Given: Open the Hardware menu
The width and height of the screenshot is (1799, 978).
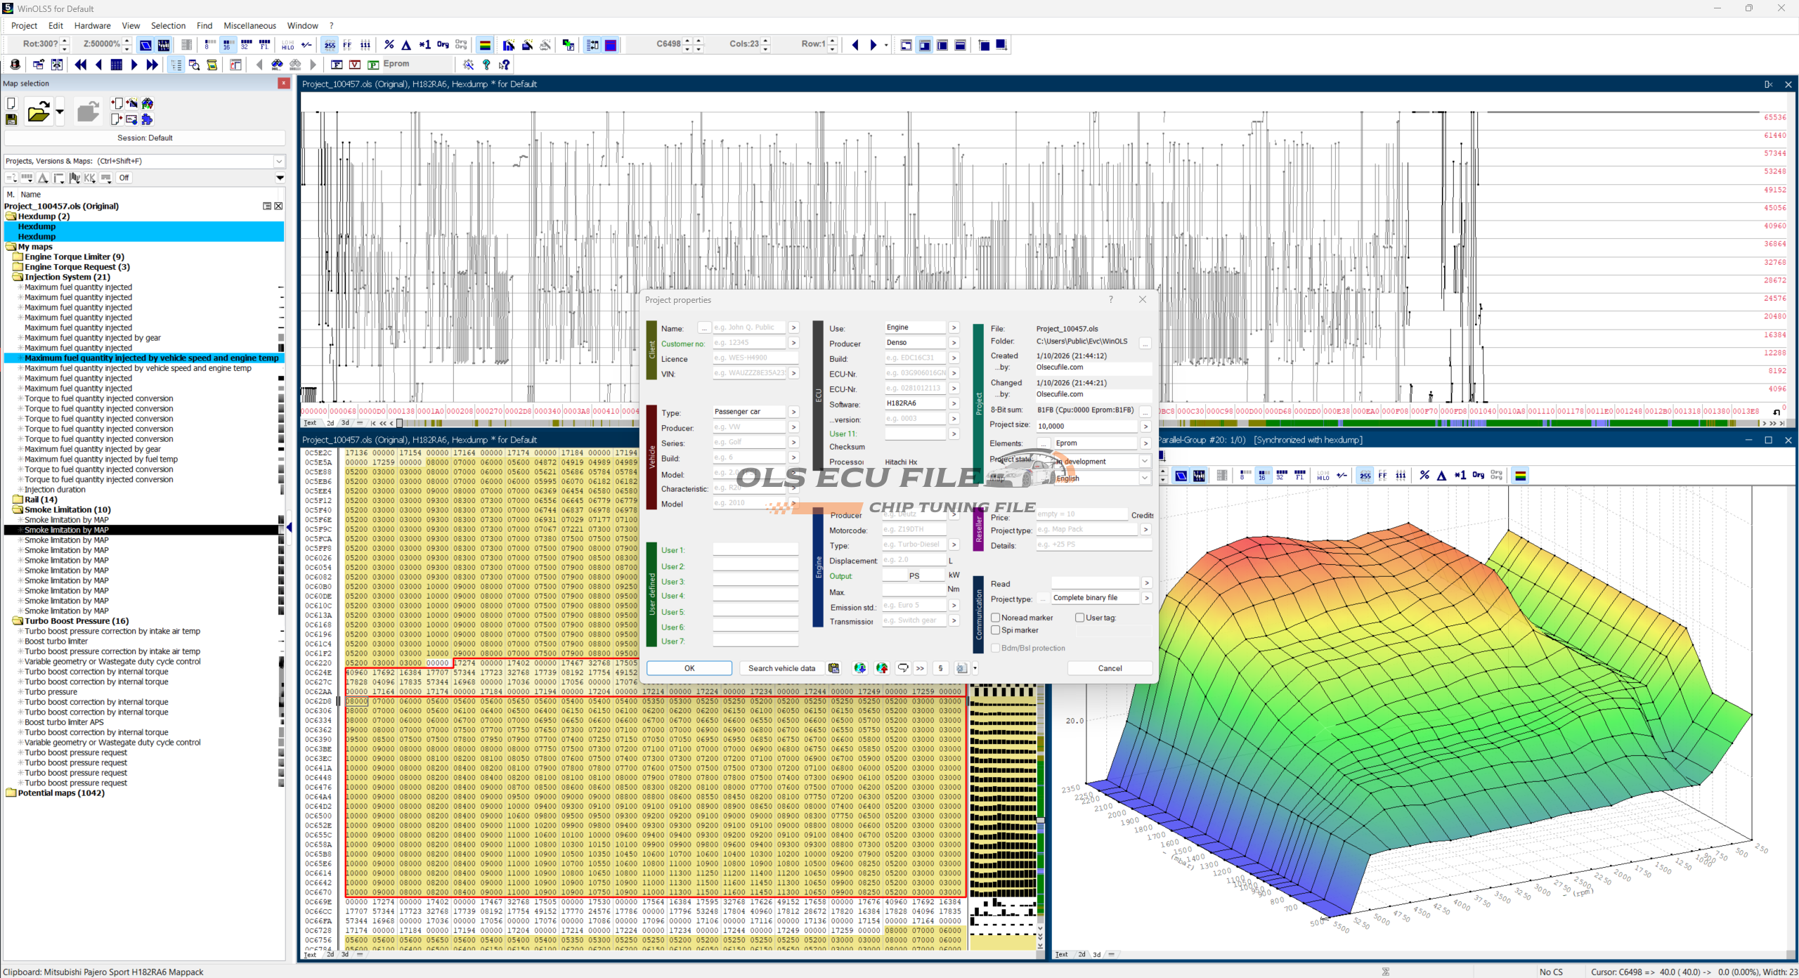Looking at the screenshot, I should point(92,25).
